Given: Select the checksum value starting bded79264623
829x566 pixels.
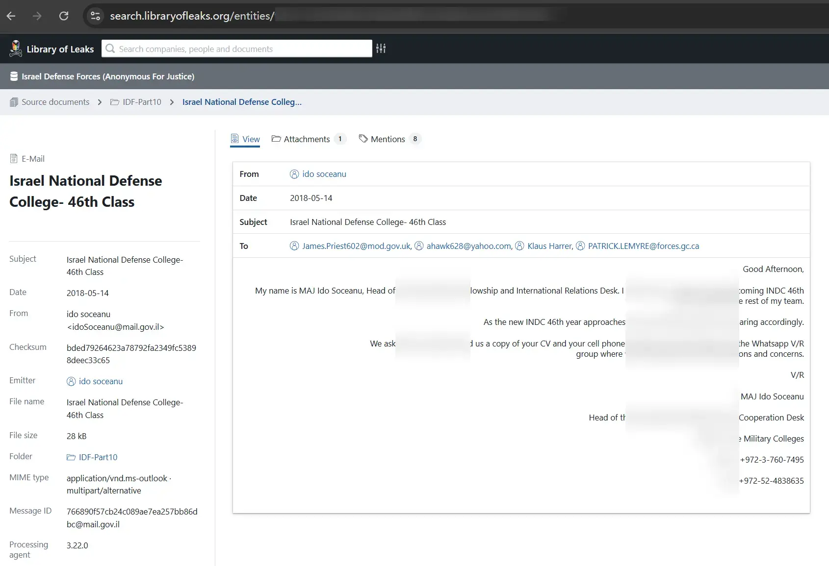Looking at the screenshot, I should point(131,354).
